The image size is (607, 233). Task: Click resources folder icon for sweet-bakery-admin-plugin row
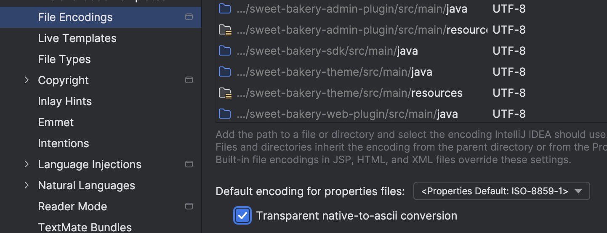point(225,30)
